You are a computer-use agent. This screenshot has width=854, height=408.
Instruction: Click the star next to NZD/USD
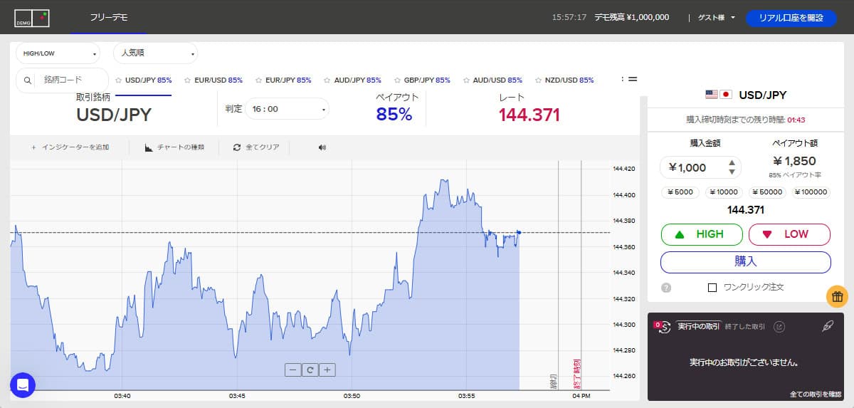[x=539, y=80]
